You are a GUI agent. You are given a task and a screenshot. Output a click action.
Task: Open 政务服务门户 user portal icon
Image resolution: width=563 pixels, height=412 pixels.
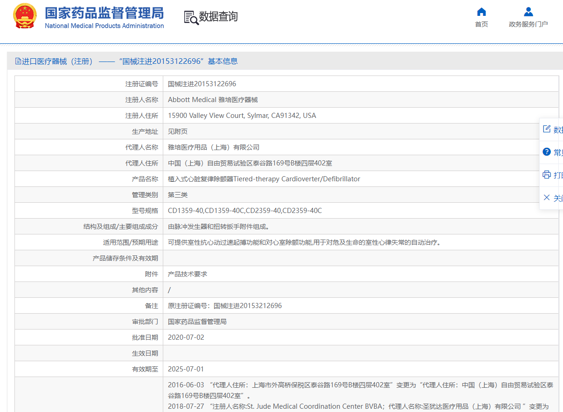[528, 12]
